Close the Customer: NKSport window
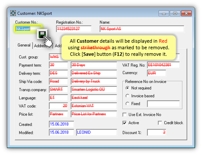Image resolution: width=202 pixels, height=155 pixels. tap(186, 13)
